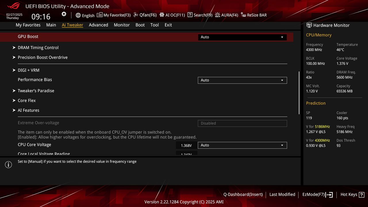
Task: Click Last Modified
Action: click(x=282, y=195)
